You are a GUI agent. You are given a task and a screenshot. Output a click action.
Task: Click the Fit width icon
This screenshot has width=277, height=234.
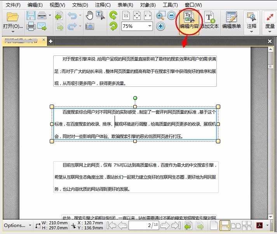148,15
